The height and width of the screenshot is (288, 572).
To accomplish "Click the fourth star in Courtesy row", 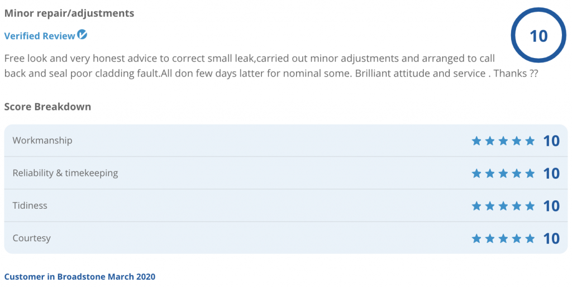I will [x=517, y=239].
